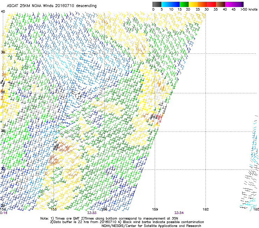Click the plot title 'ASCAT 25KM NOAA Winds 20160710 descending'
This screenshot has height=228, width=259.
[51, 6]
